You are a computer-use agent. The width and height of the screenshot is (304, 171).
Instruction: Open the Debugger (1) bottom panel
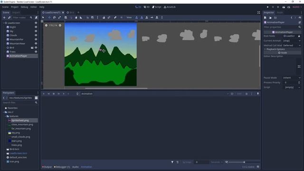point(62,167)
